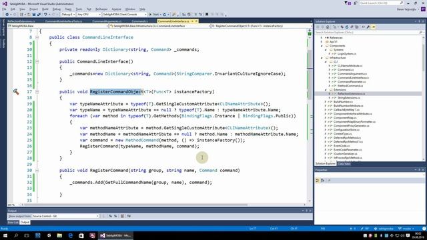Toggle the highlighted Preview Selected Items icon
Viewport: 427px width, 240px height.
pyautogui.click(x=374, y=27)
